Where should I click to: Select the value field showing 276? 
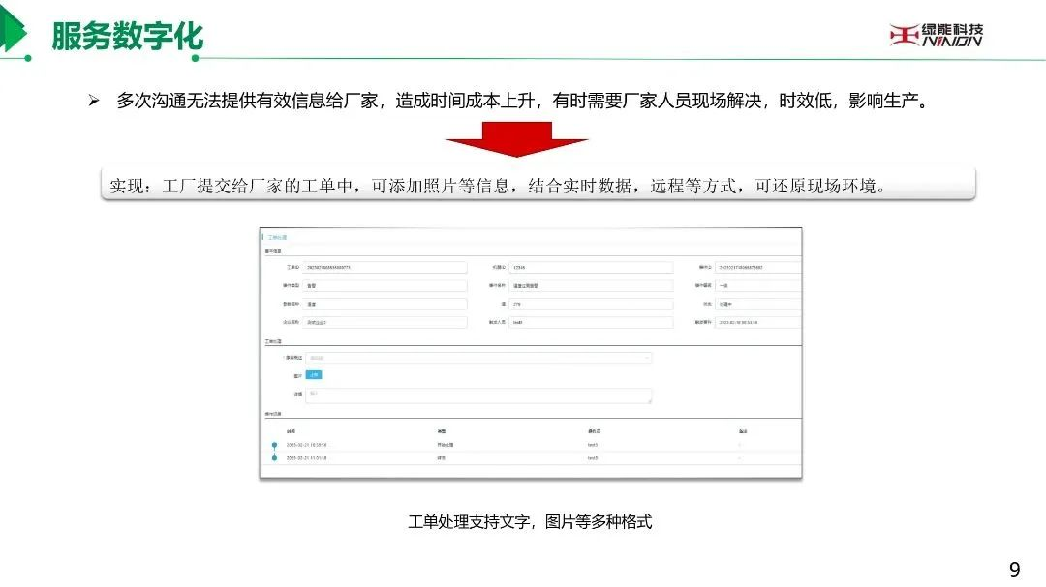[x=591, y=304]
